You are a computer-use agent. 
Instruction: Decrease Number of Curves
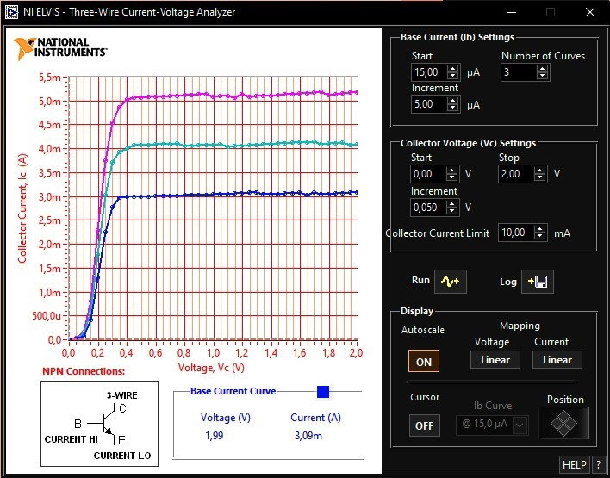pyautogui.click(x=542, y=76)
